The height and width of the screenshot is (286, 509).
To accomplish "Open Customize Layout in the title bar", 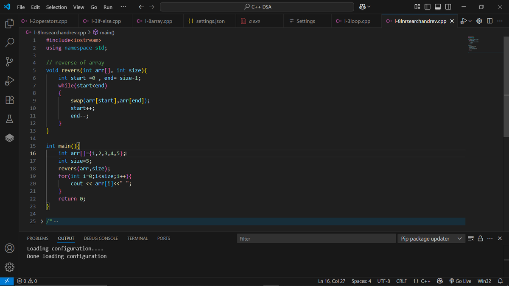I will click(417, 7).
